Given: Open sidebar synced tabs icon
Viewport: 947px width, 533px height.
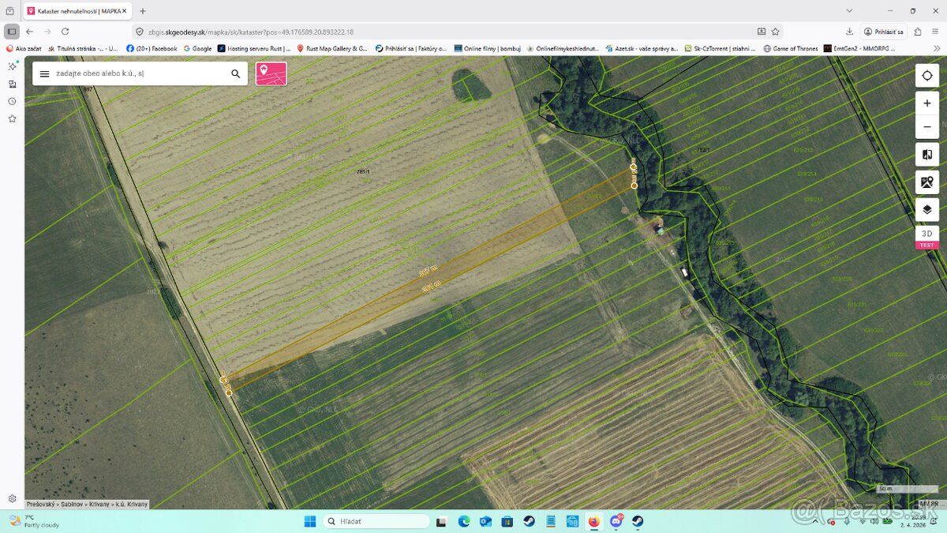Looking at the screenshot, I should coord(12,84).
